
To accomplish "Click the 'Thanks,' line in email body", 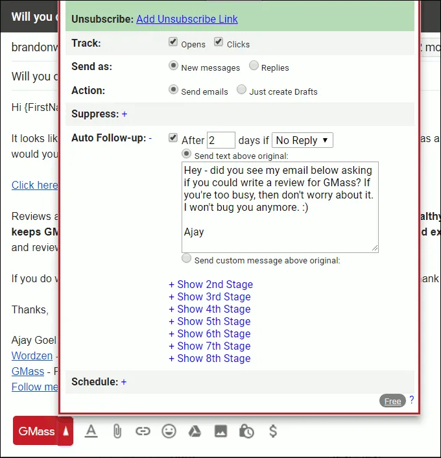I will pyautogui.click(x=30, y=309).
